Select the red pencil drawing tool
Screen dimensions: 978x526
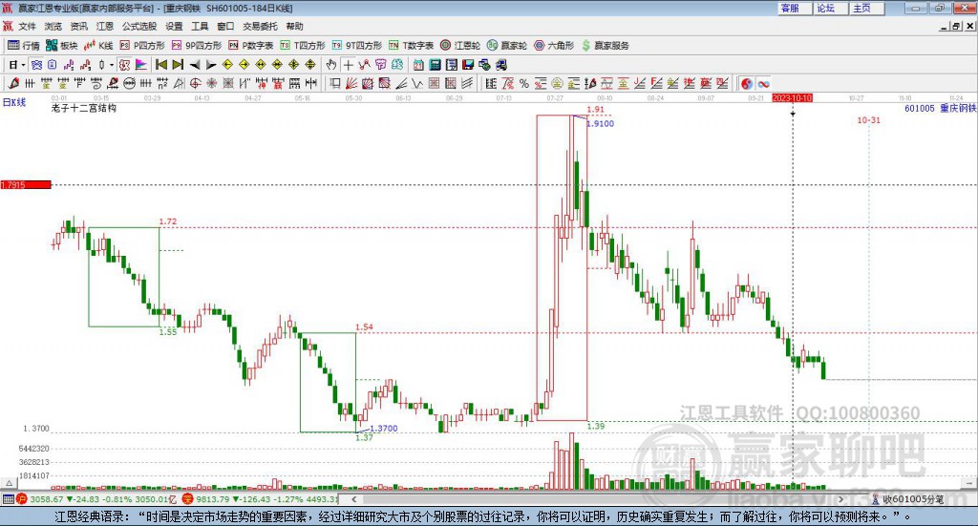[13, 83]
